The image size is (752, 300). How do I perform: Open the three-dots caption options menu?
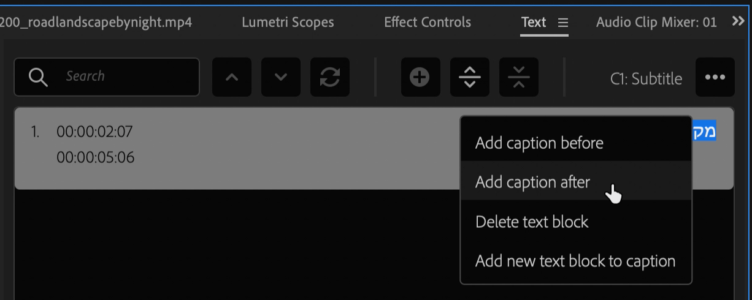tap(715, 77)
